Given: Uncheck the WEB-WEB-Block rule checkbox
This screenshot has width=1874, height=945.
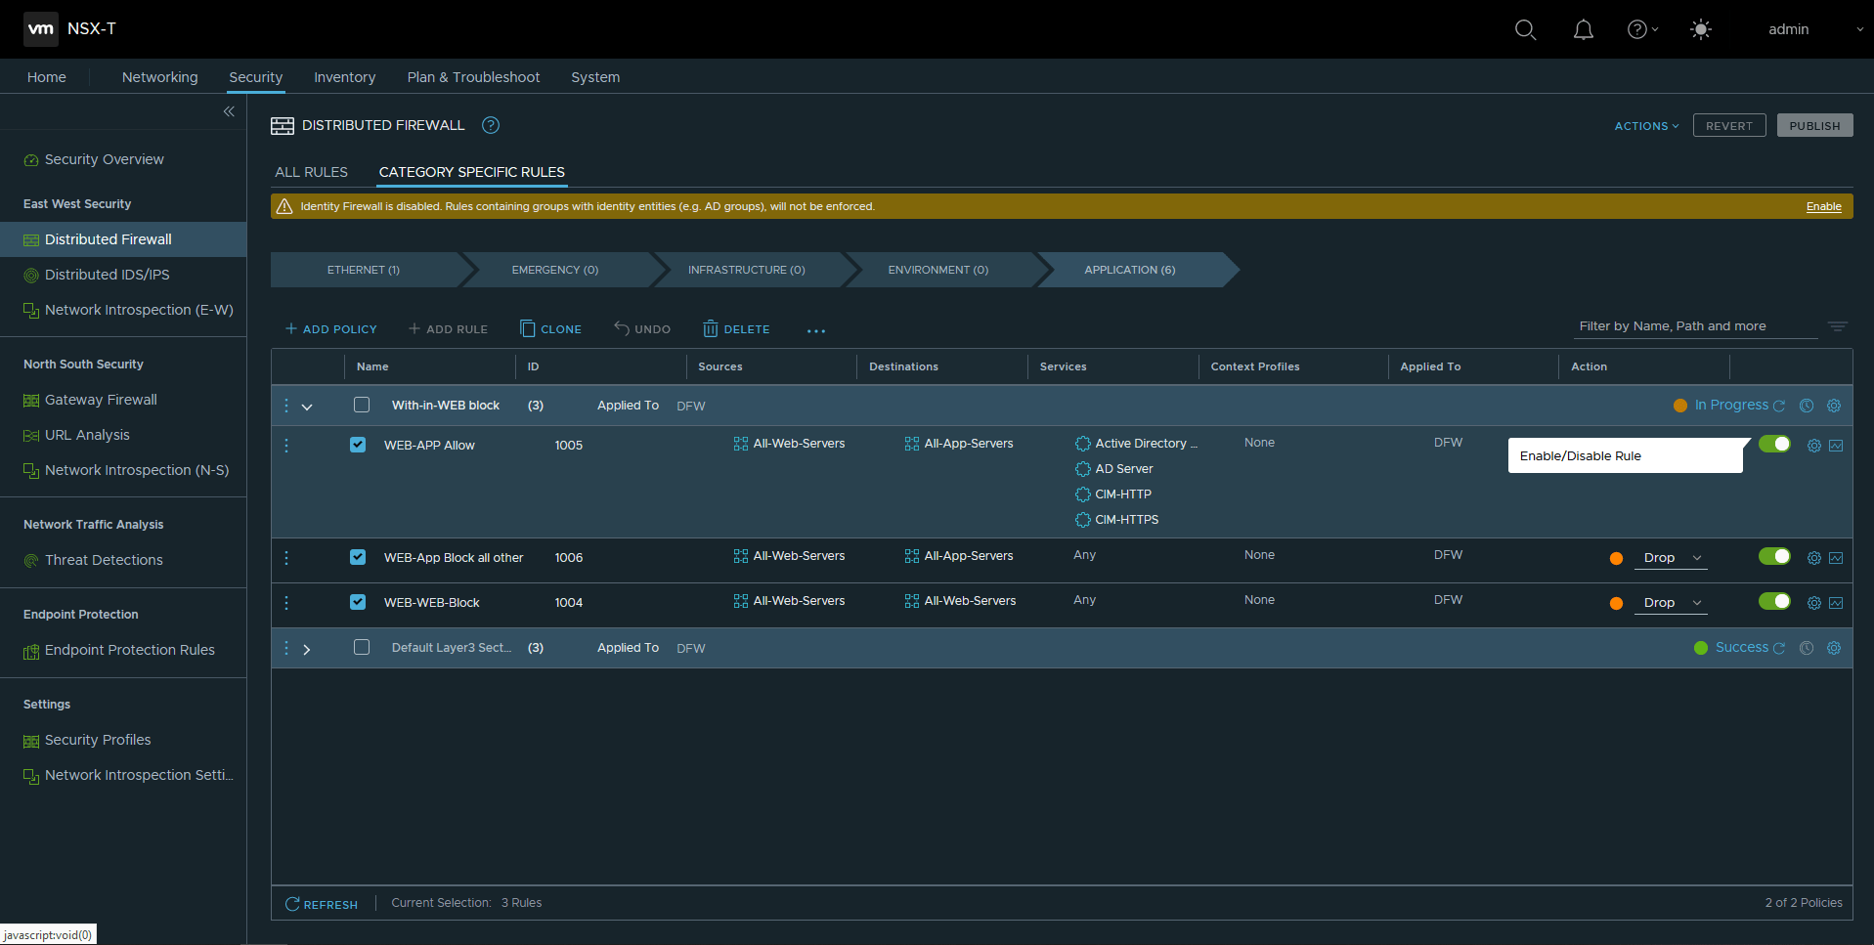Looking at the screenshot, I should [358, 602].
